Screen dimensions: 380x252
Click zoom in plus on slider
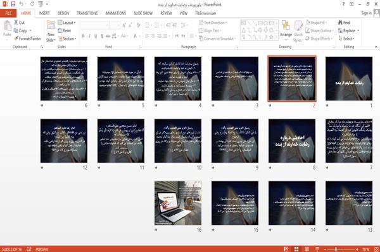click(357, 249)
